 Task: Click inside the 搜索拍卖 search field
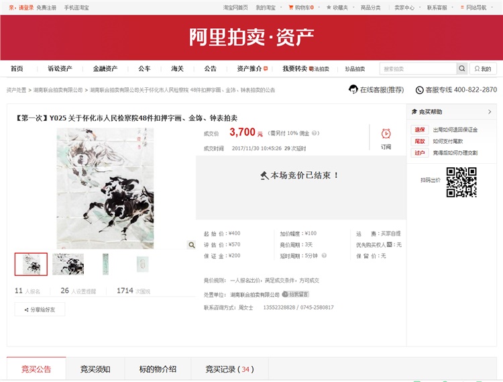(x=418, y=68)
